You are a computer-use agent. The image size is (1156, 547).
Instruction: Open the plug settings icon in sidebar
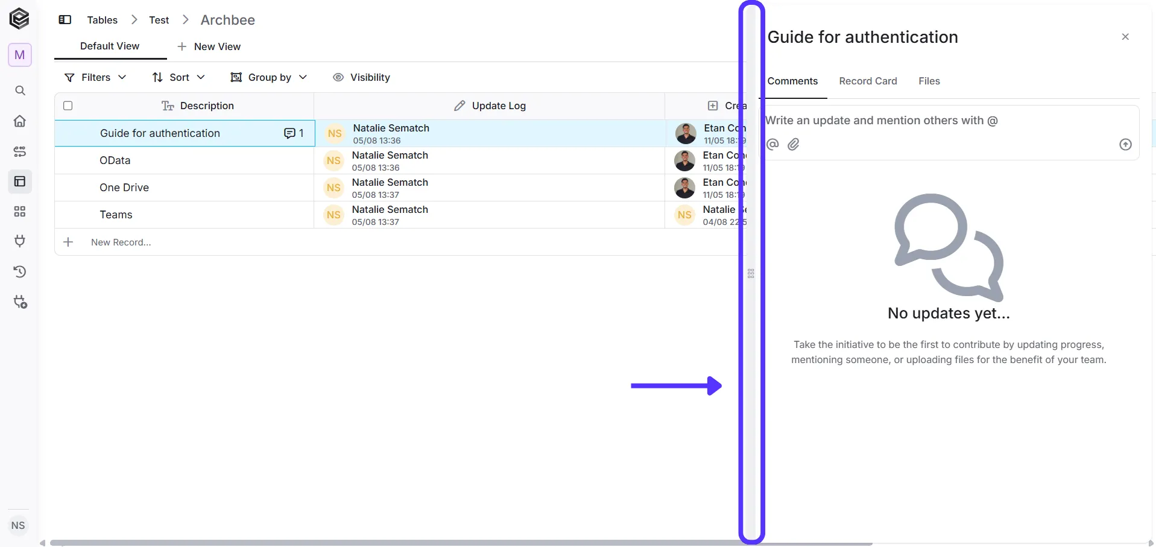(x=21, y=302)
